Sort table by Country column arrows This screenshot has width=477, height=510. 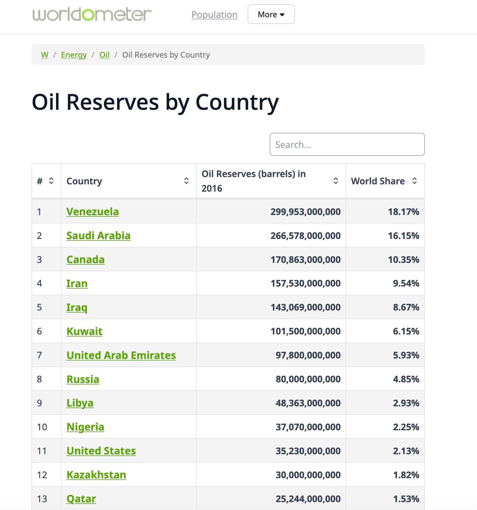pos(186,181)
